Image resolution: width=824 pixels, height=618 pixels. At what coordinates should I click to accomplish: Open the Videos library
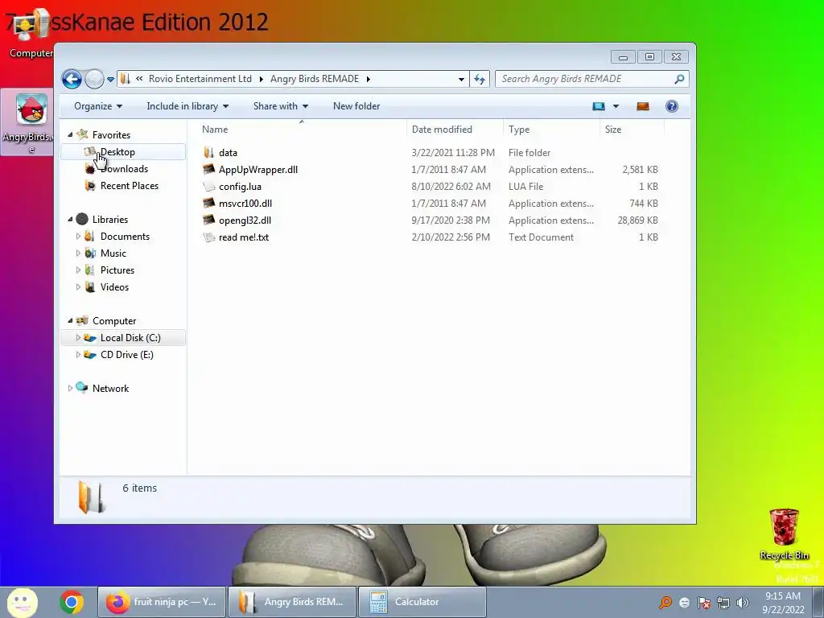[114, 287]
